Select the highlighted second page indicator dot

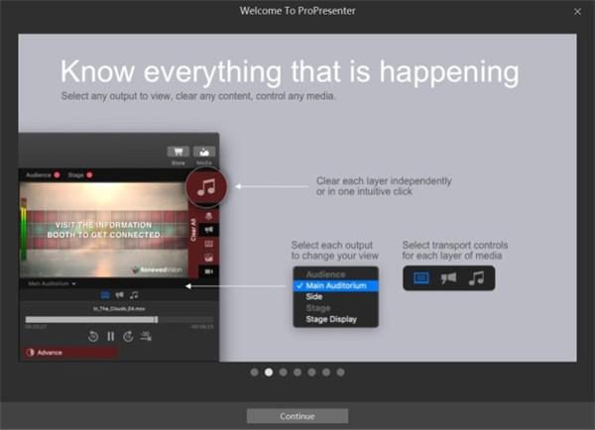tap(269, 373)
